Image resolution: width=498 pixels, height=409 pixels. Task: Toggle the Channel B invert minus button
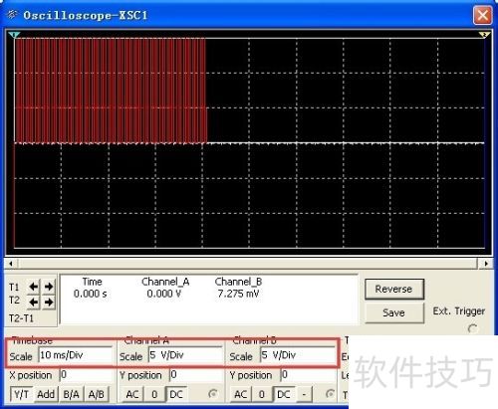click(x=304, y=394)
